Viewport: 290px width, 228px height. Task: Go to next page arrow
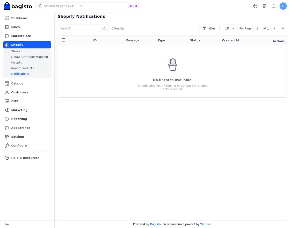click(282, 28)
